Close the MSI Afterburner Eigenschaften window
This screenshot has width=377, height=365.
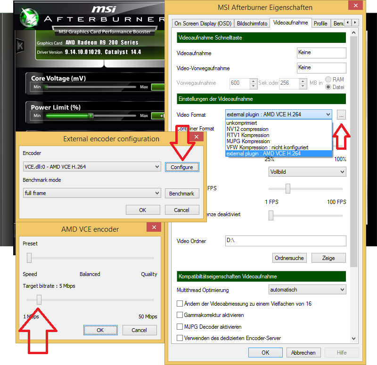point(356,5)
